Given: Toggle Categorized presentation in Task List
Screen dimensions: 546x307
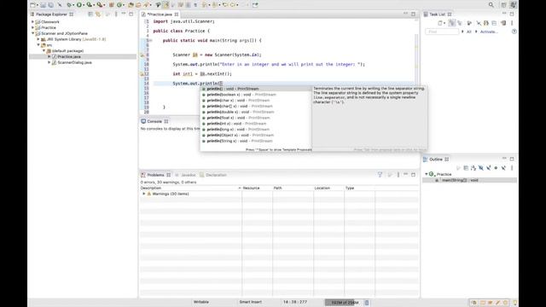Looking at the screenshot, I should click(452, 23).
